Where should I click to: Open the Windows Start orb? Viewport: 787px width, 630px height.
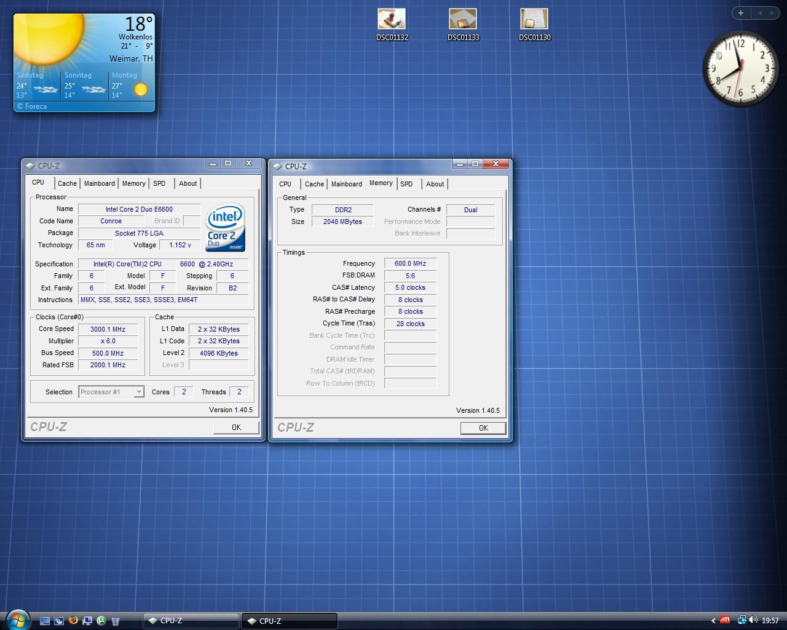tap(17, 619)
